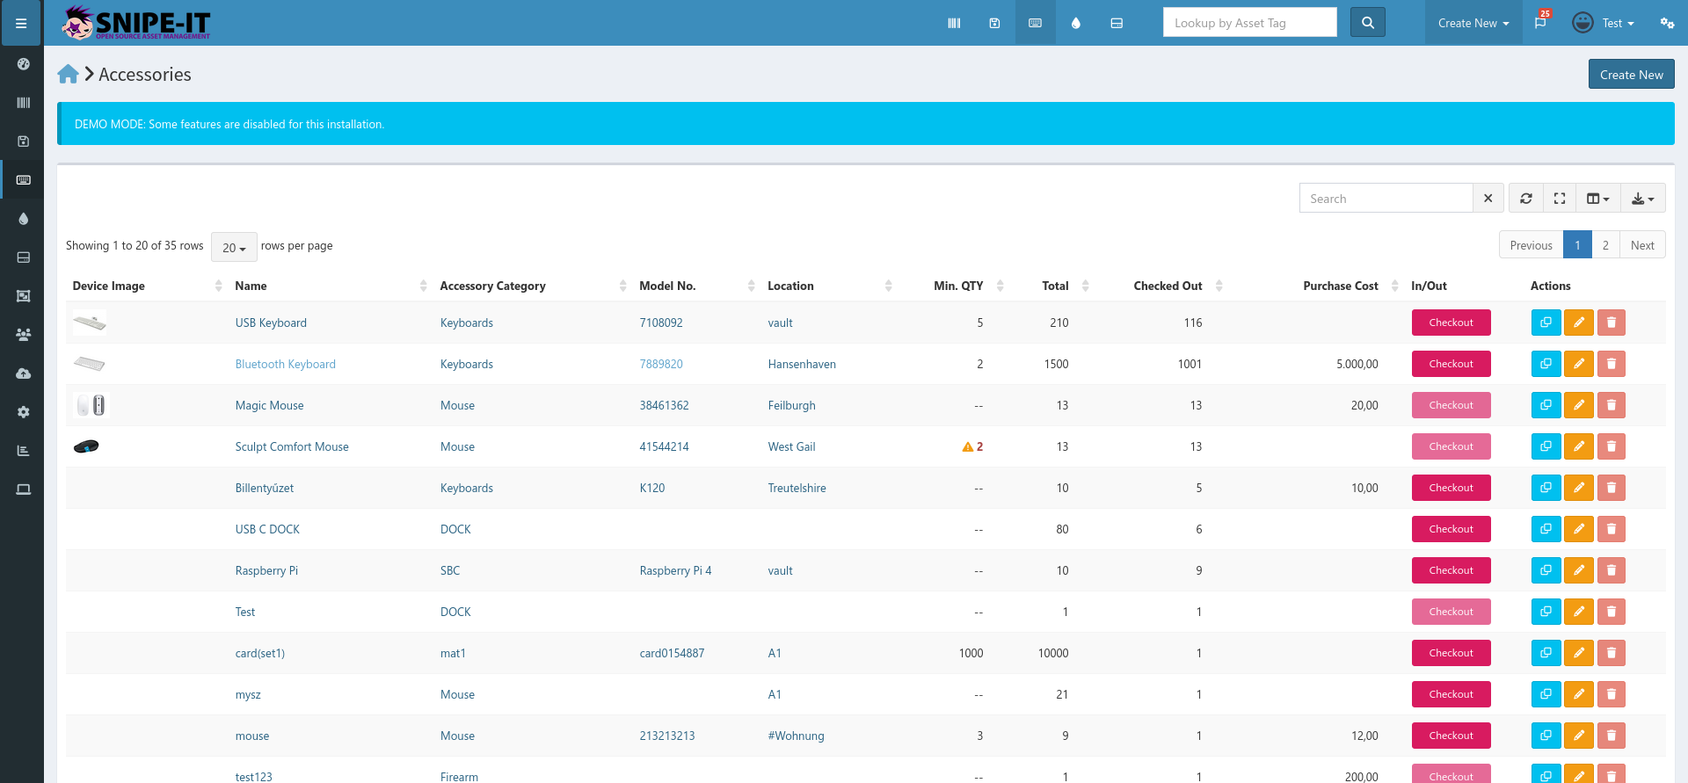Edit the Bluetooth Keyboard with pencil icon
The height and width of the screenshot is (783, 1688).
pos(1579,364)
